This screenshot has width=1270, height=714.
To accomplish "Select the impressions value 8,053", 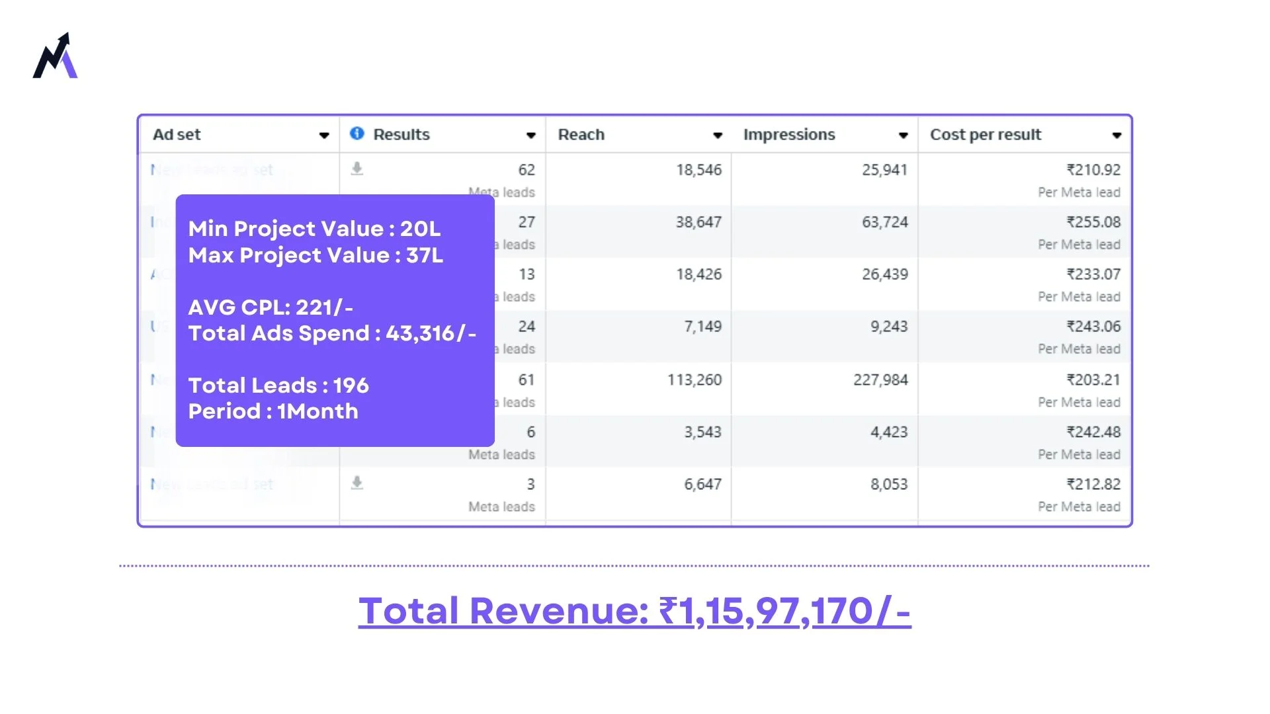I will pos(888,485).
